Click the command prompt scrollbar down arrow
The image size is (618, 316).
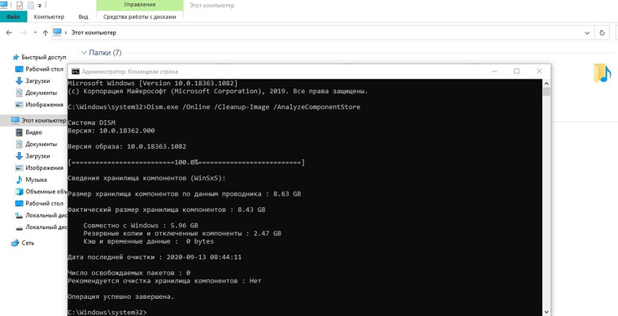(546, 312)
